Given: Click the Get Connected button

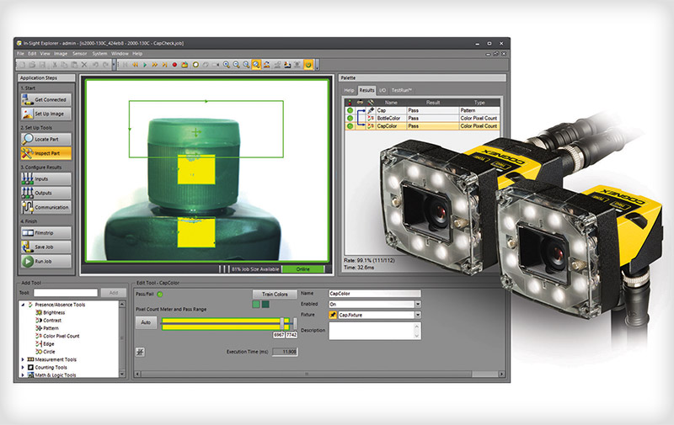Looking at the screenshot, I should click(x=46, y=99).
